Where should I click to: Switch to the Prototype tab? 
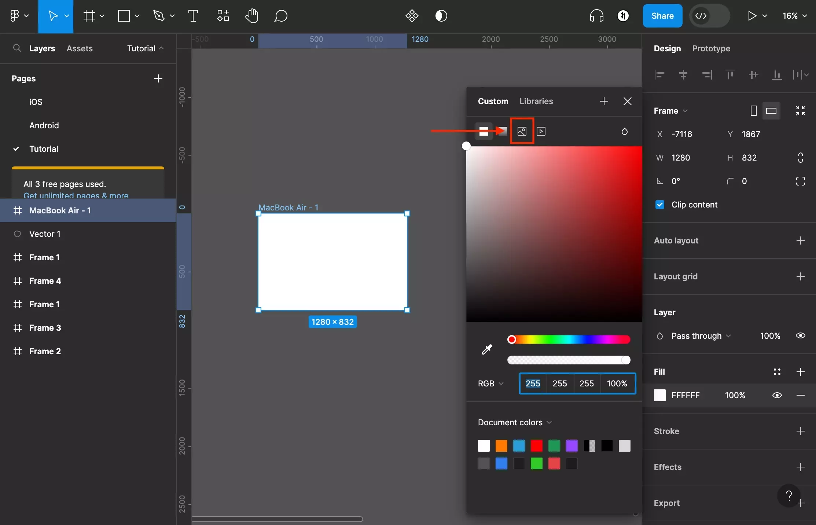[711, 48]
